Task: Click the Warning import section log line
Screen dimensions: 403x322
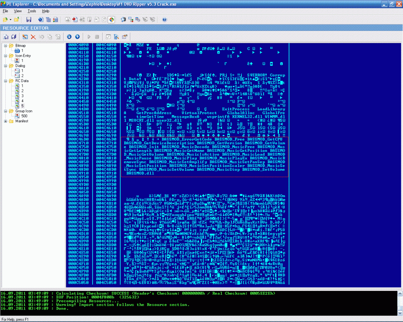Action: coord(95,305)
